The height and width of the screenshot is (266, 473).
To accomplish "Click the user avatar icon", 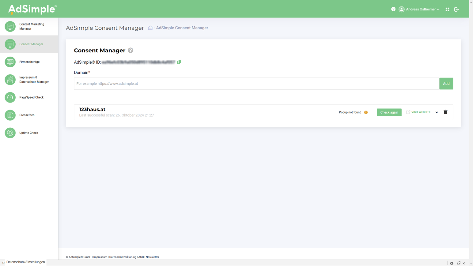I will tap(402, 9).
